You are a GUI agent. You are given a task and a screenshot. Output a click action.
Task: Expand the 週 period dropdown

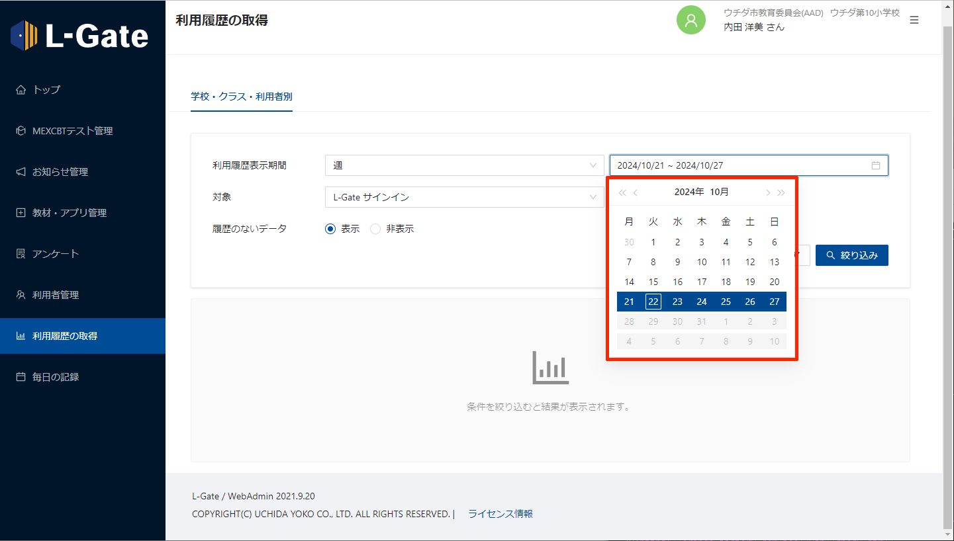click(x=464, y=165)
